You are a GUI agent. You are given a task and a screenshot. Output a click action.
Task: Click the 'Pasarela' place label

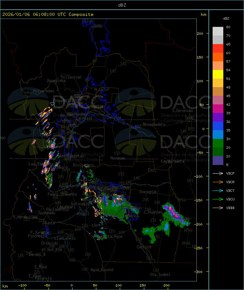tap(43, 278)
